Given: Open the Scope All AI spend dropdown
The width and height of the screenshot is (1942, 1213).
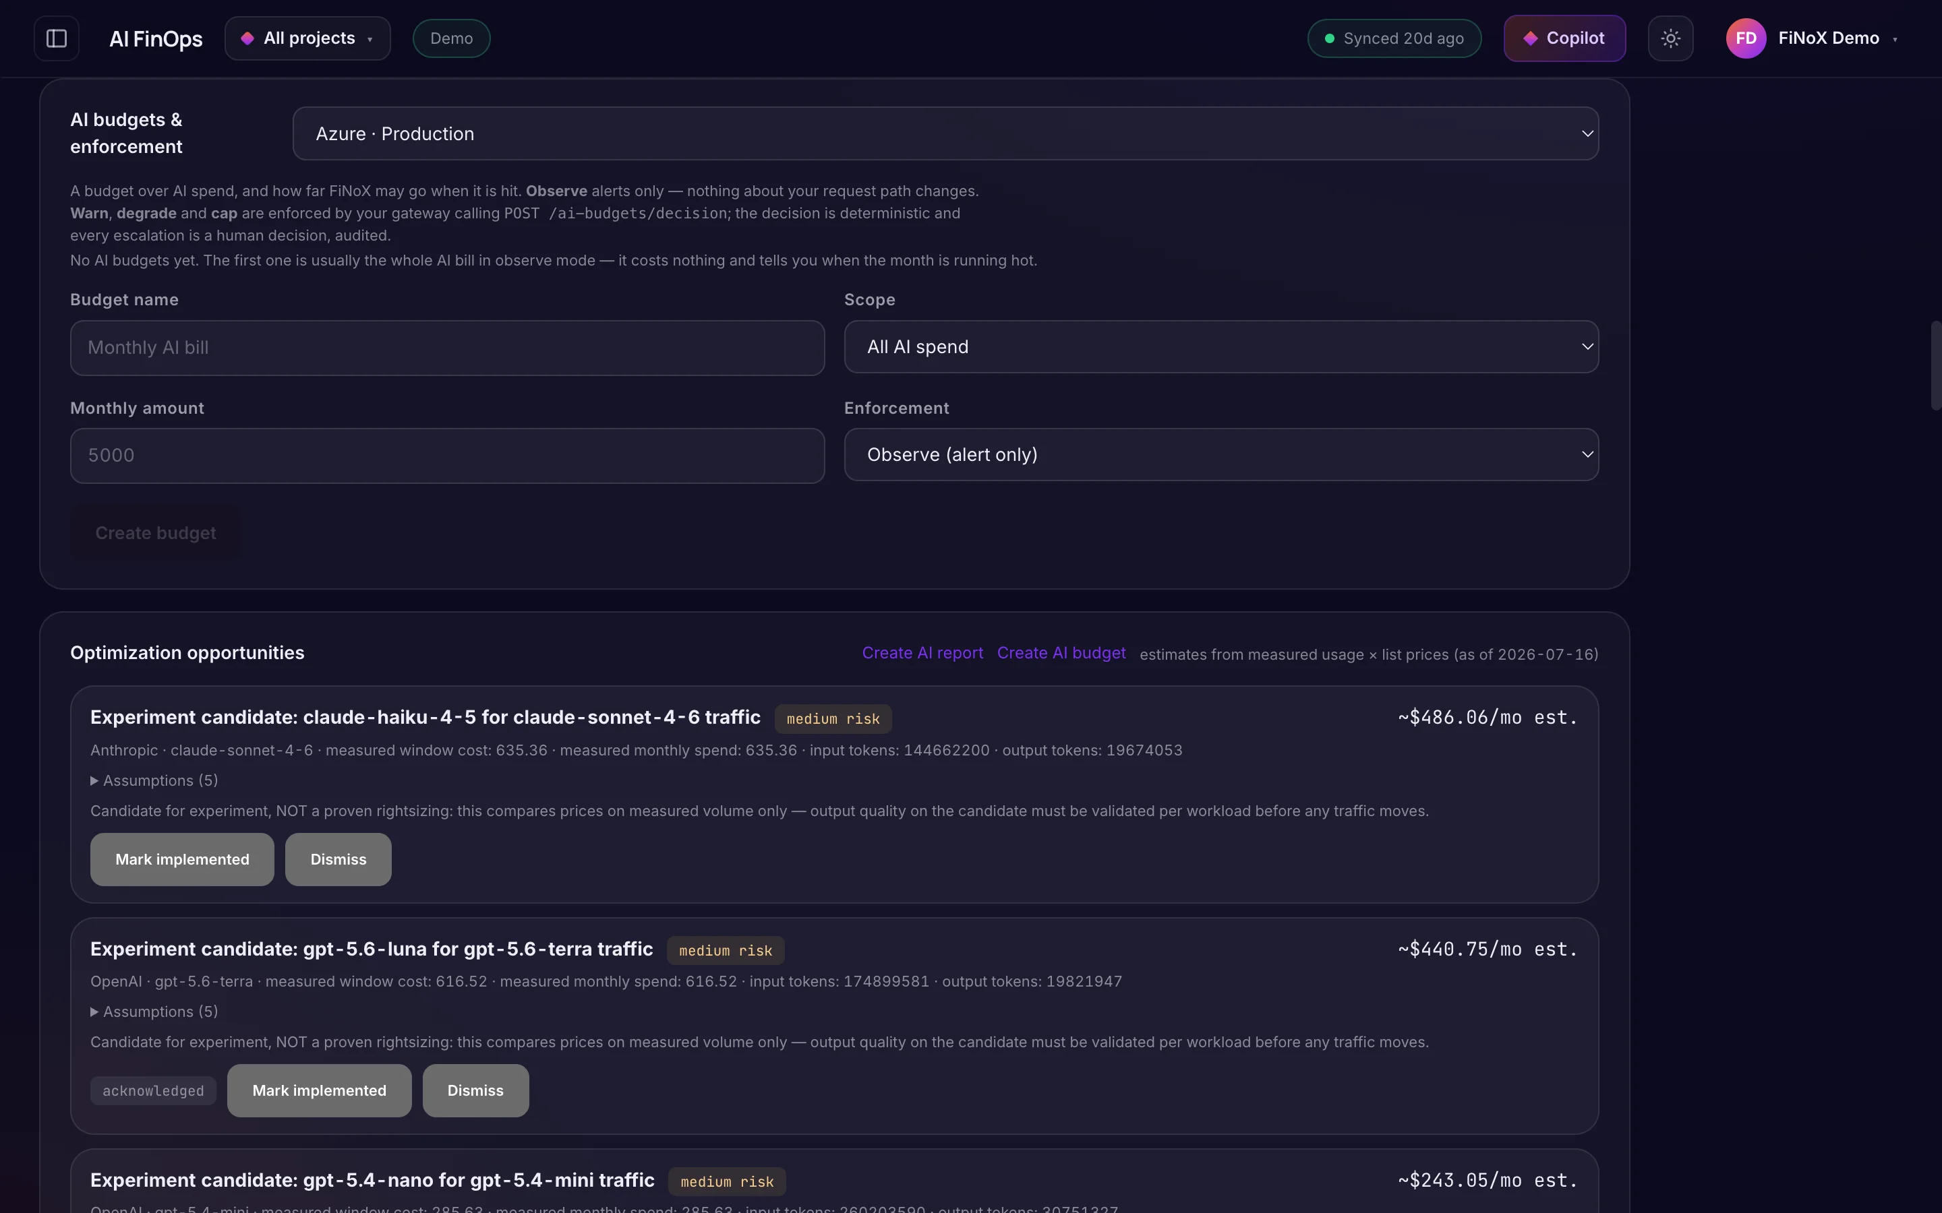Looking at the screenshot, I should 1220,346.
